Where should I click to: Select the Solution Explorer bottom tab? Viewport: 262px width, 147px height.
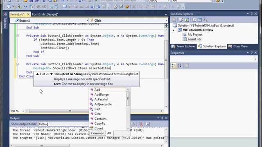tap(212, 46)
